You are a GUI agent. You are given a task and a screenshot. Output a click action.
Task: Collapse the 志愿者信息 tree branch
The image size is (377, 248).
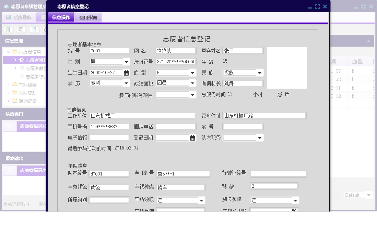[8, 52]
